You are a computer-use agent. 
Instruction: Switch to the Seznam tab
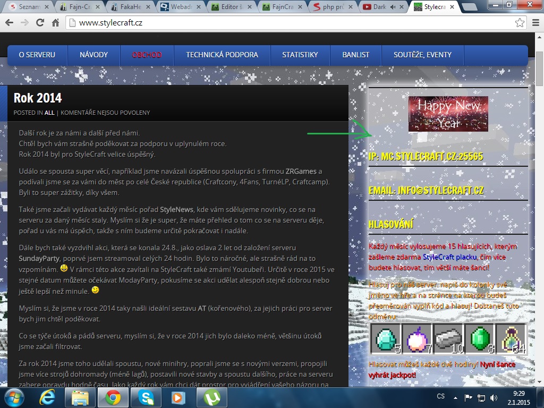coord(30,6)
